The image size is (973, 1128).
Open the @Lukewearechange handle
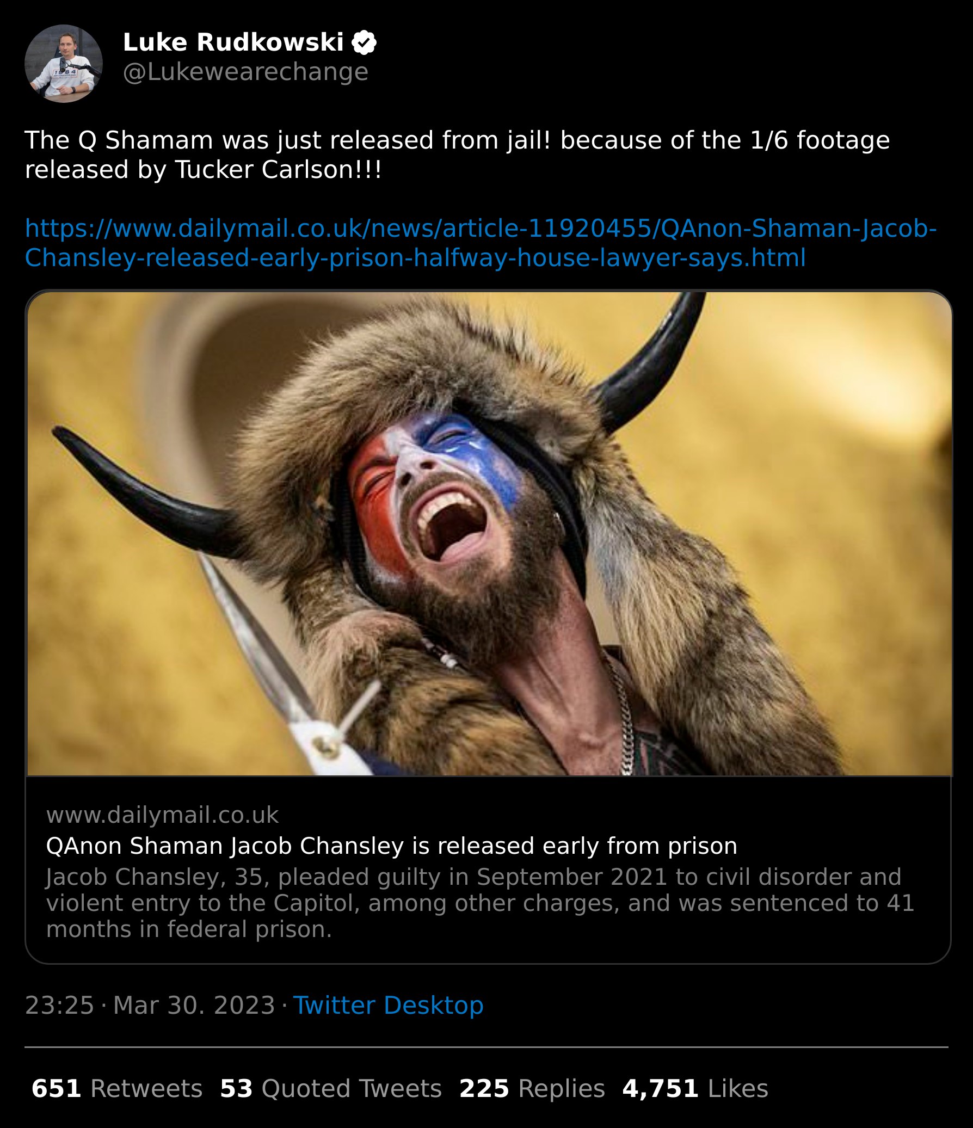coord(245,72)
